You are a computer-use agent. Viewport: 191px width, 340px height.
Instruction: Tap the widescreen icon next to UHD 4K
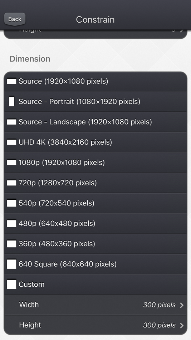(x=12, y=142)
